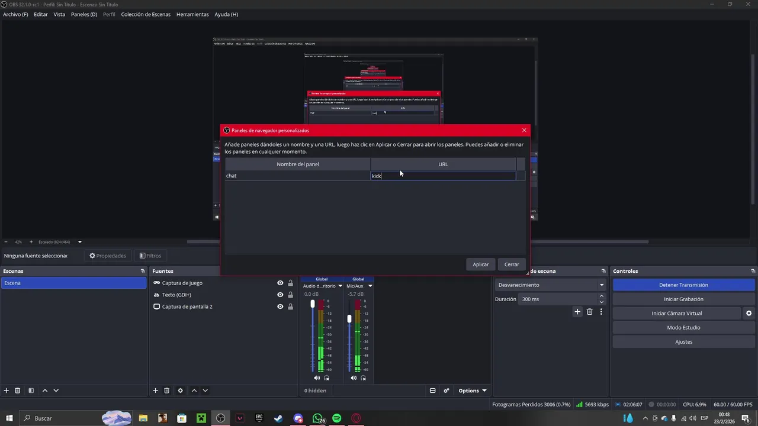Hide the Captura de juego source
Screen dimensions: 758x426
click(280, 283)
